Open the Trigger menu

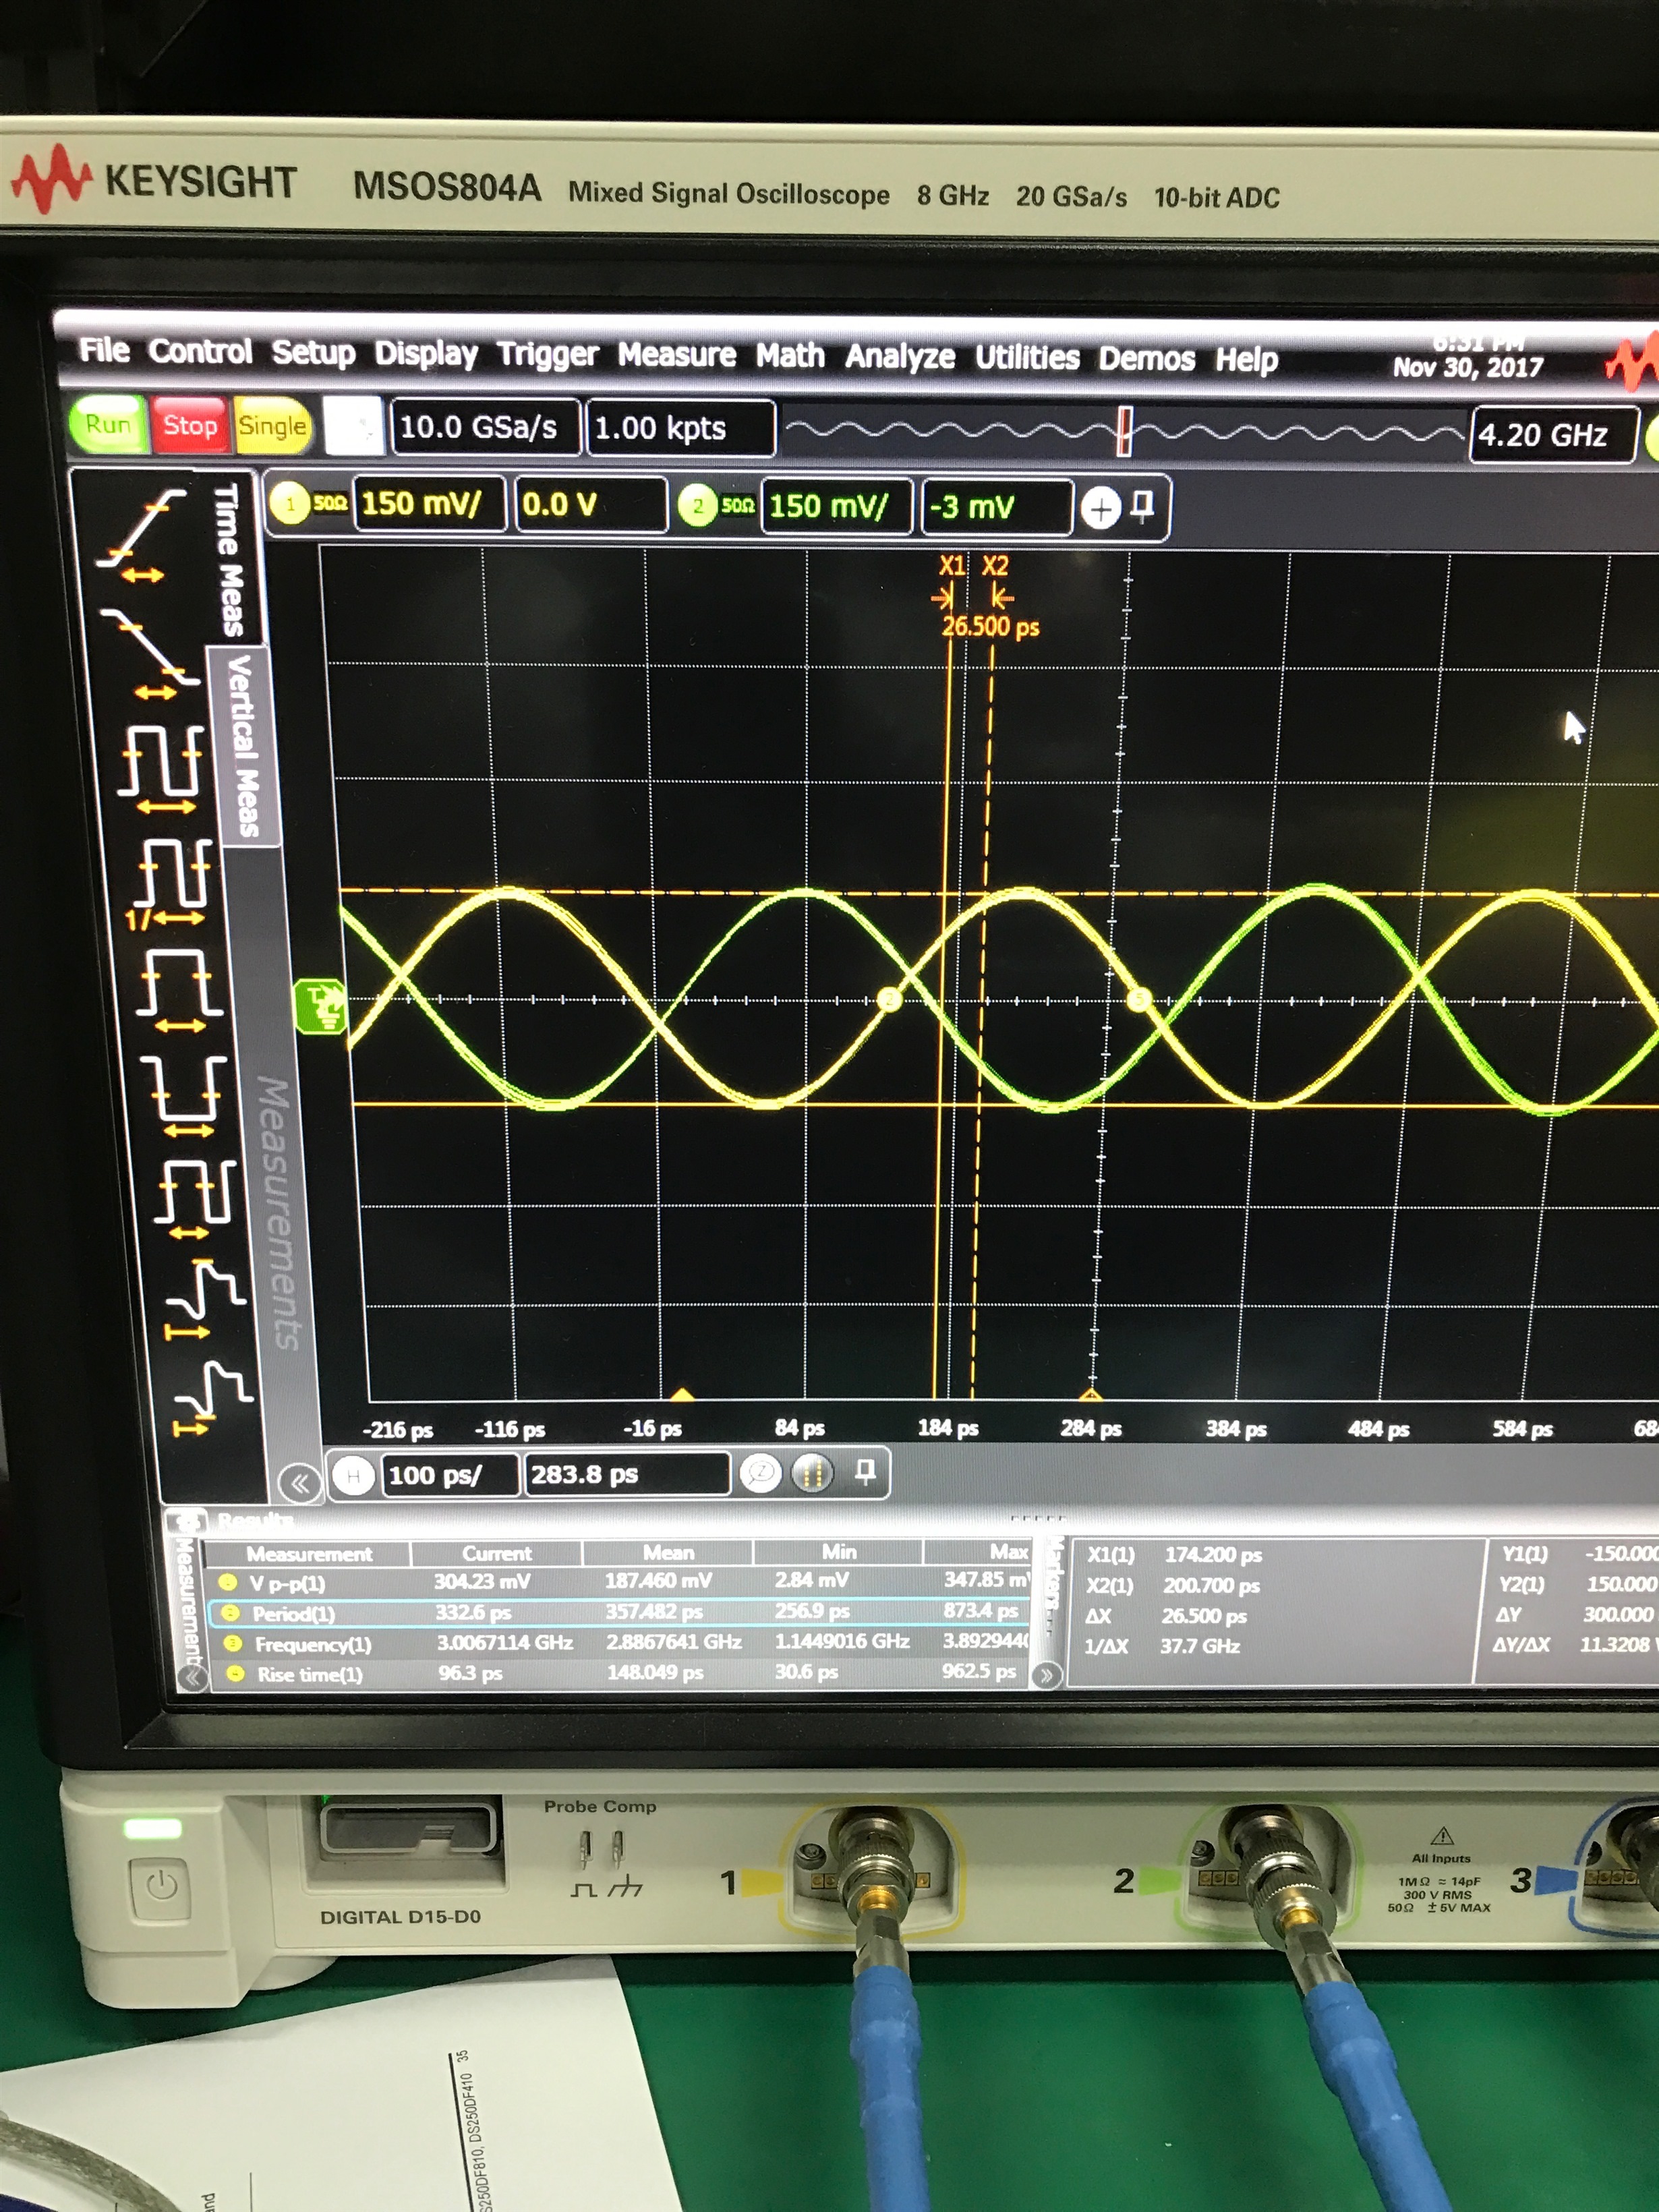tap(547, 355)
